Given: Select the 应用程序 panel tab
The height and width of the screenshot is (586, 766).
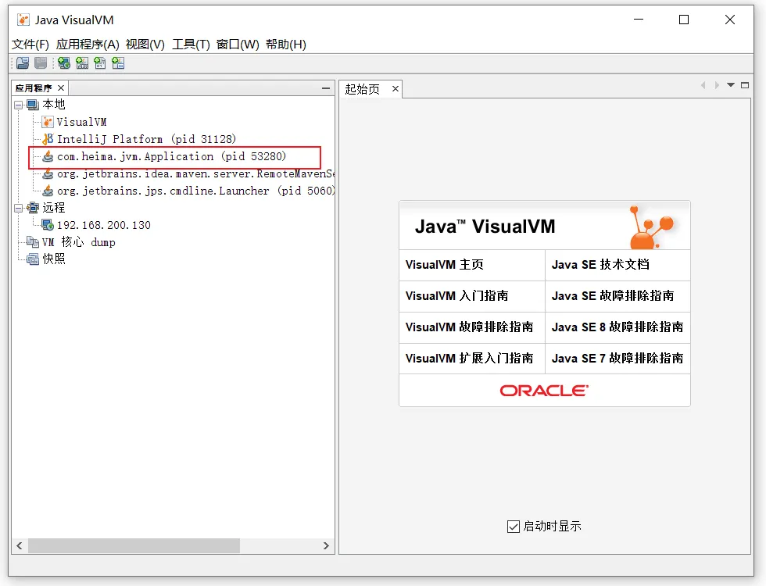Looking at the screenshot, I should [33, 88].
